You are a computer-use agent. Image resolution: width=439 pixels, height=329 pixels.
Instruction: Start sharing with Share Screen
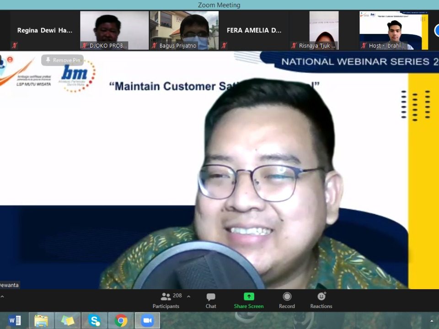coord(249,301)
